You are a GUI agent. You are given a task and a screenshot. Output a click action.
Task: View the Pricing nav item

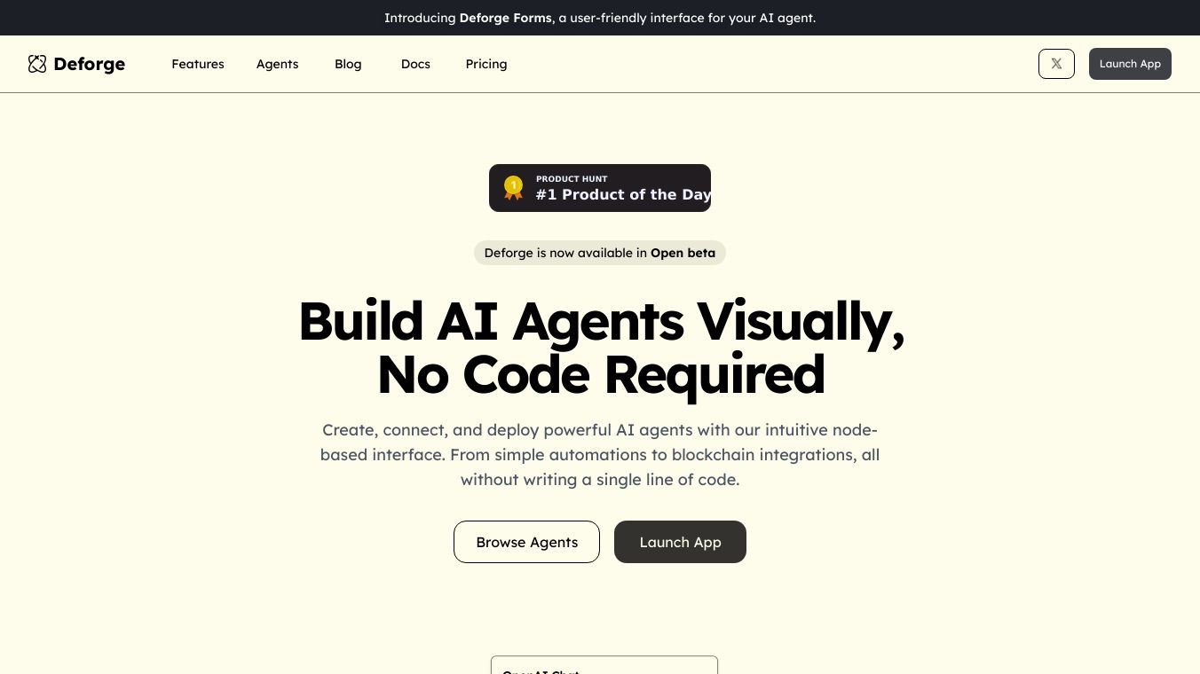486,64
